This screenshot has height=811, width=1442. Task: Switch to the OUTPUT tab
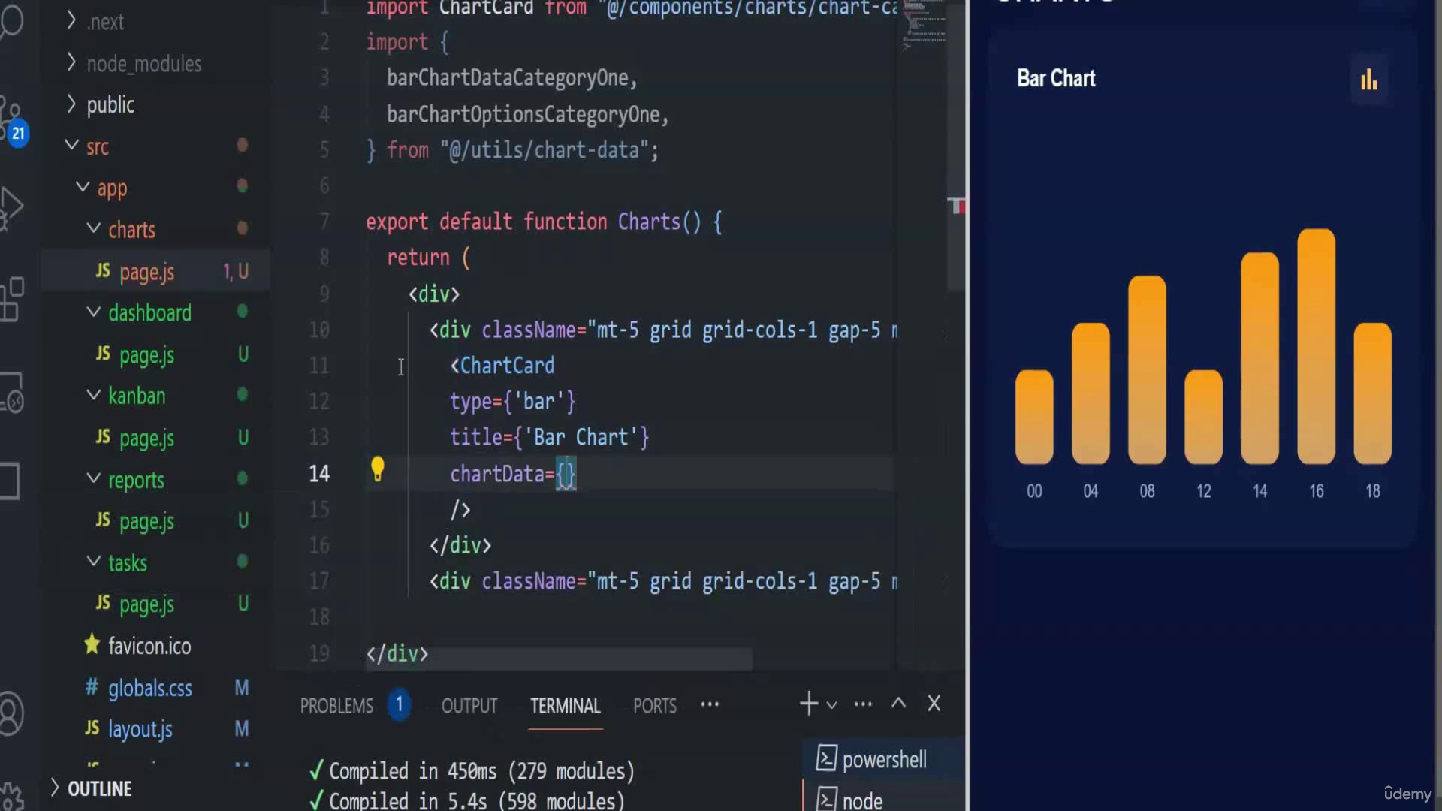(469, 706)
